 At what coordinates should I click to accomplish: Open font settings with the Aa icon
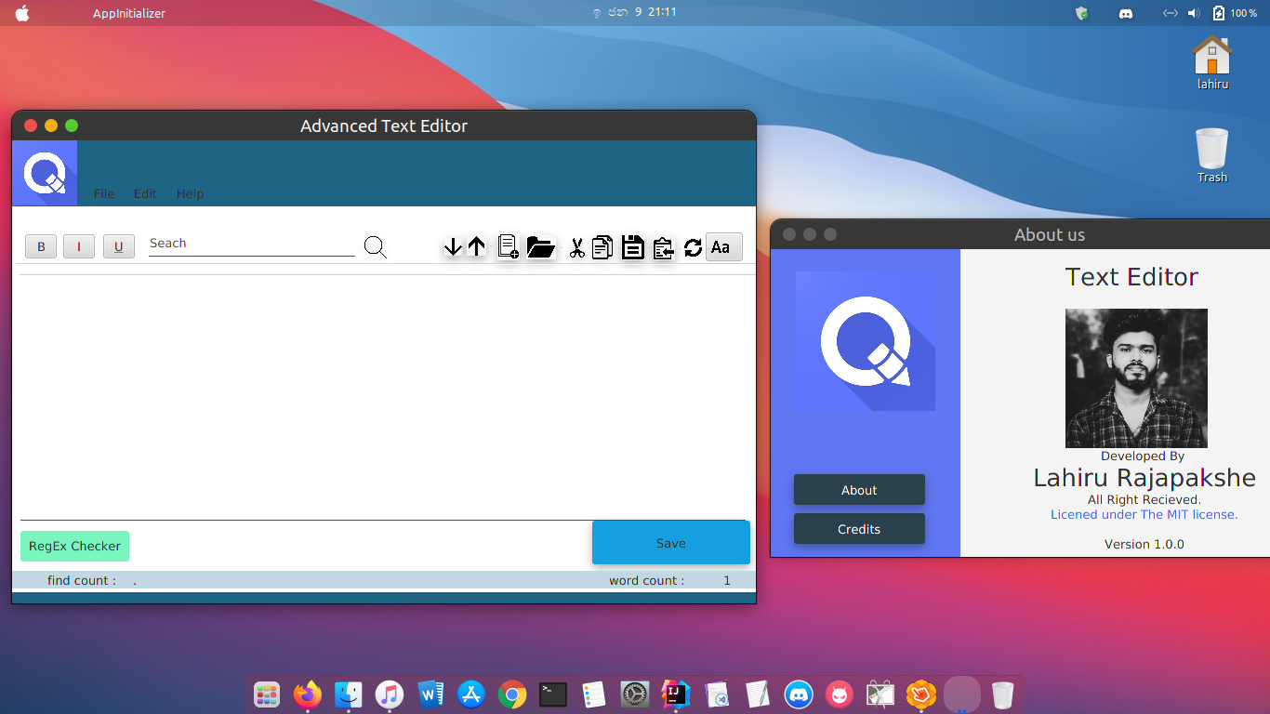723,246
